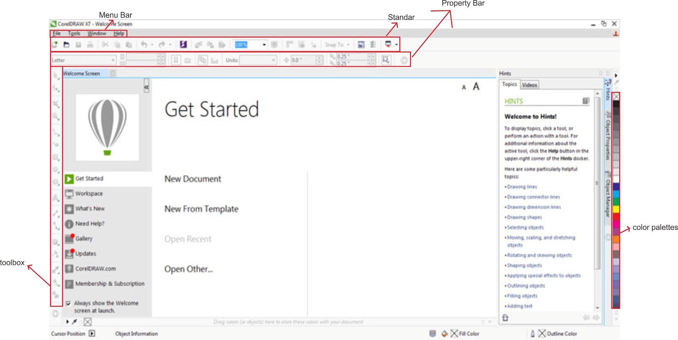Image resolution: width=678 pixels, height=340 pixels.
Task: Click the no-color X swatch in palette
Action: [616, 97]
